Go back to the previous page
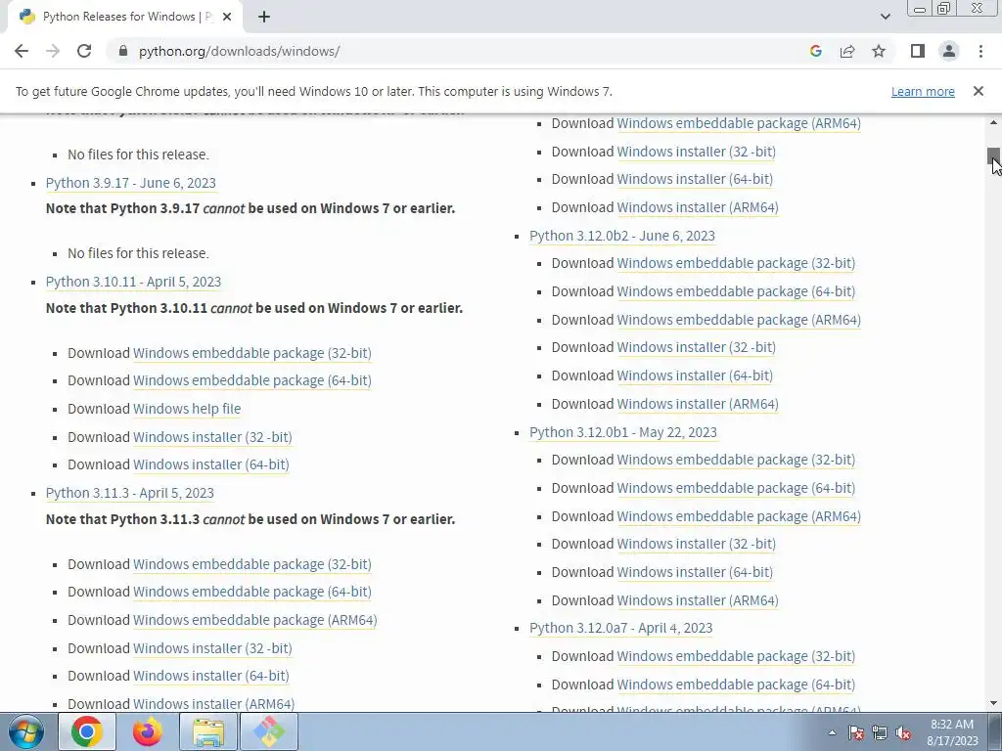This screenshot has width=1002, height=751. pyautogui.click(x=22, y=51)
